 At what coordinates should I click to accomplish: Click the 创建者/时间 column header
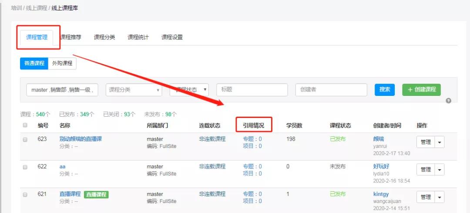387,125
